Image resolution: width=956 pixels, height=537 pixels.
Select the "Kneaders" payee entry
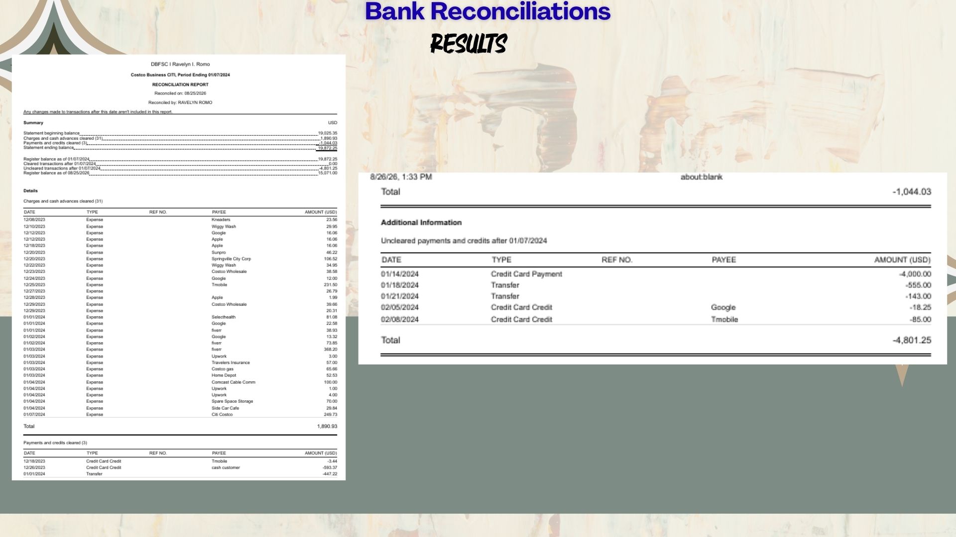coord(221,220)
